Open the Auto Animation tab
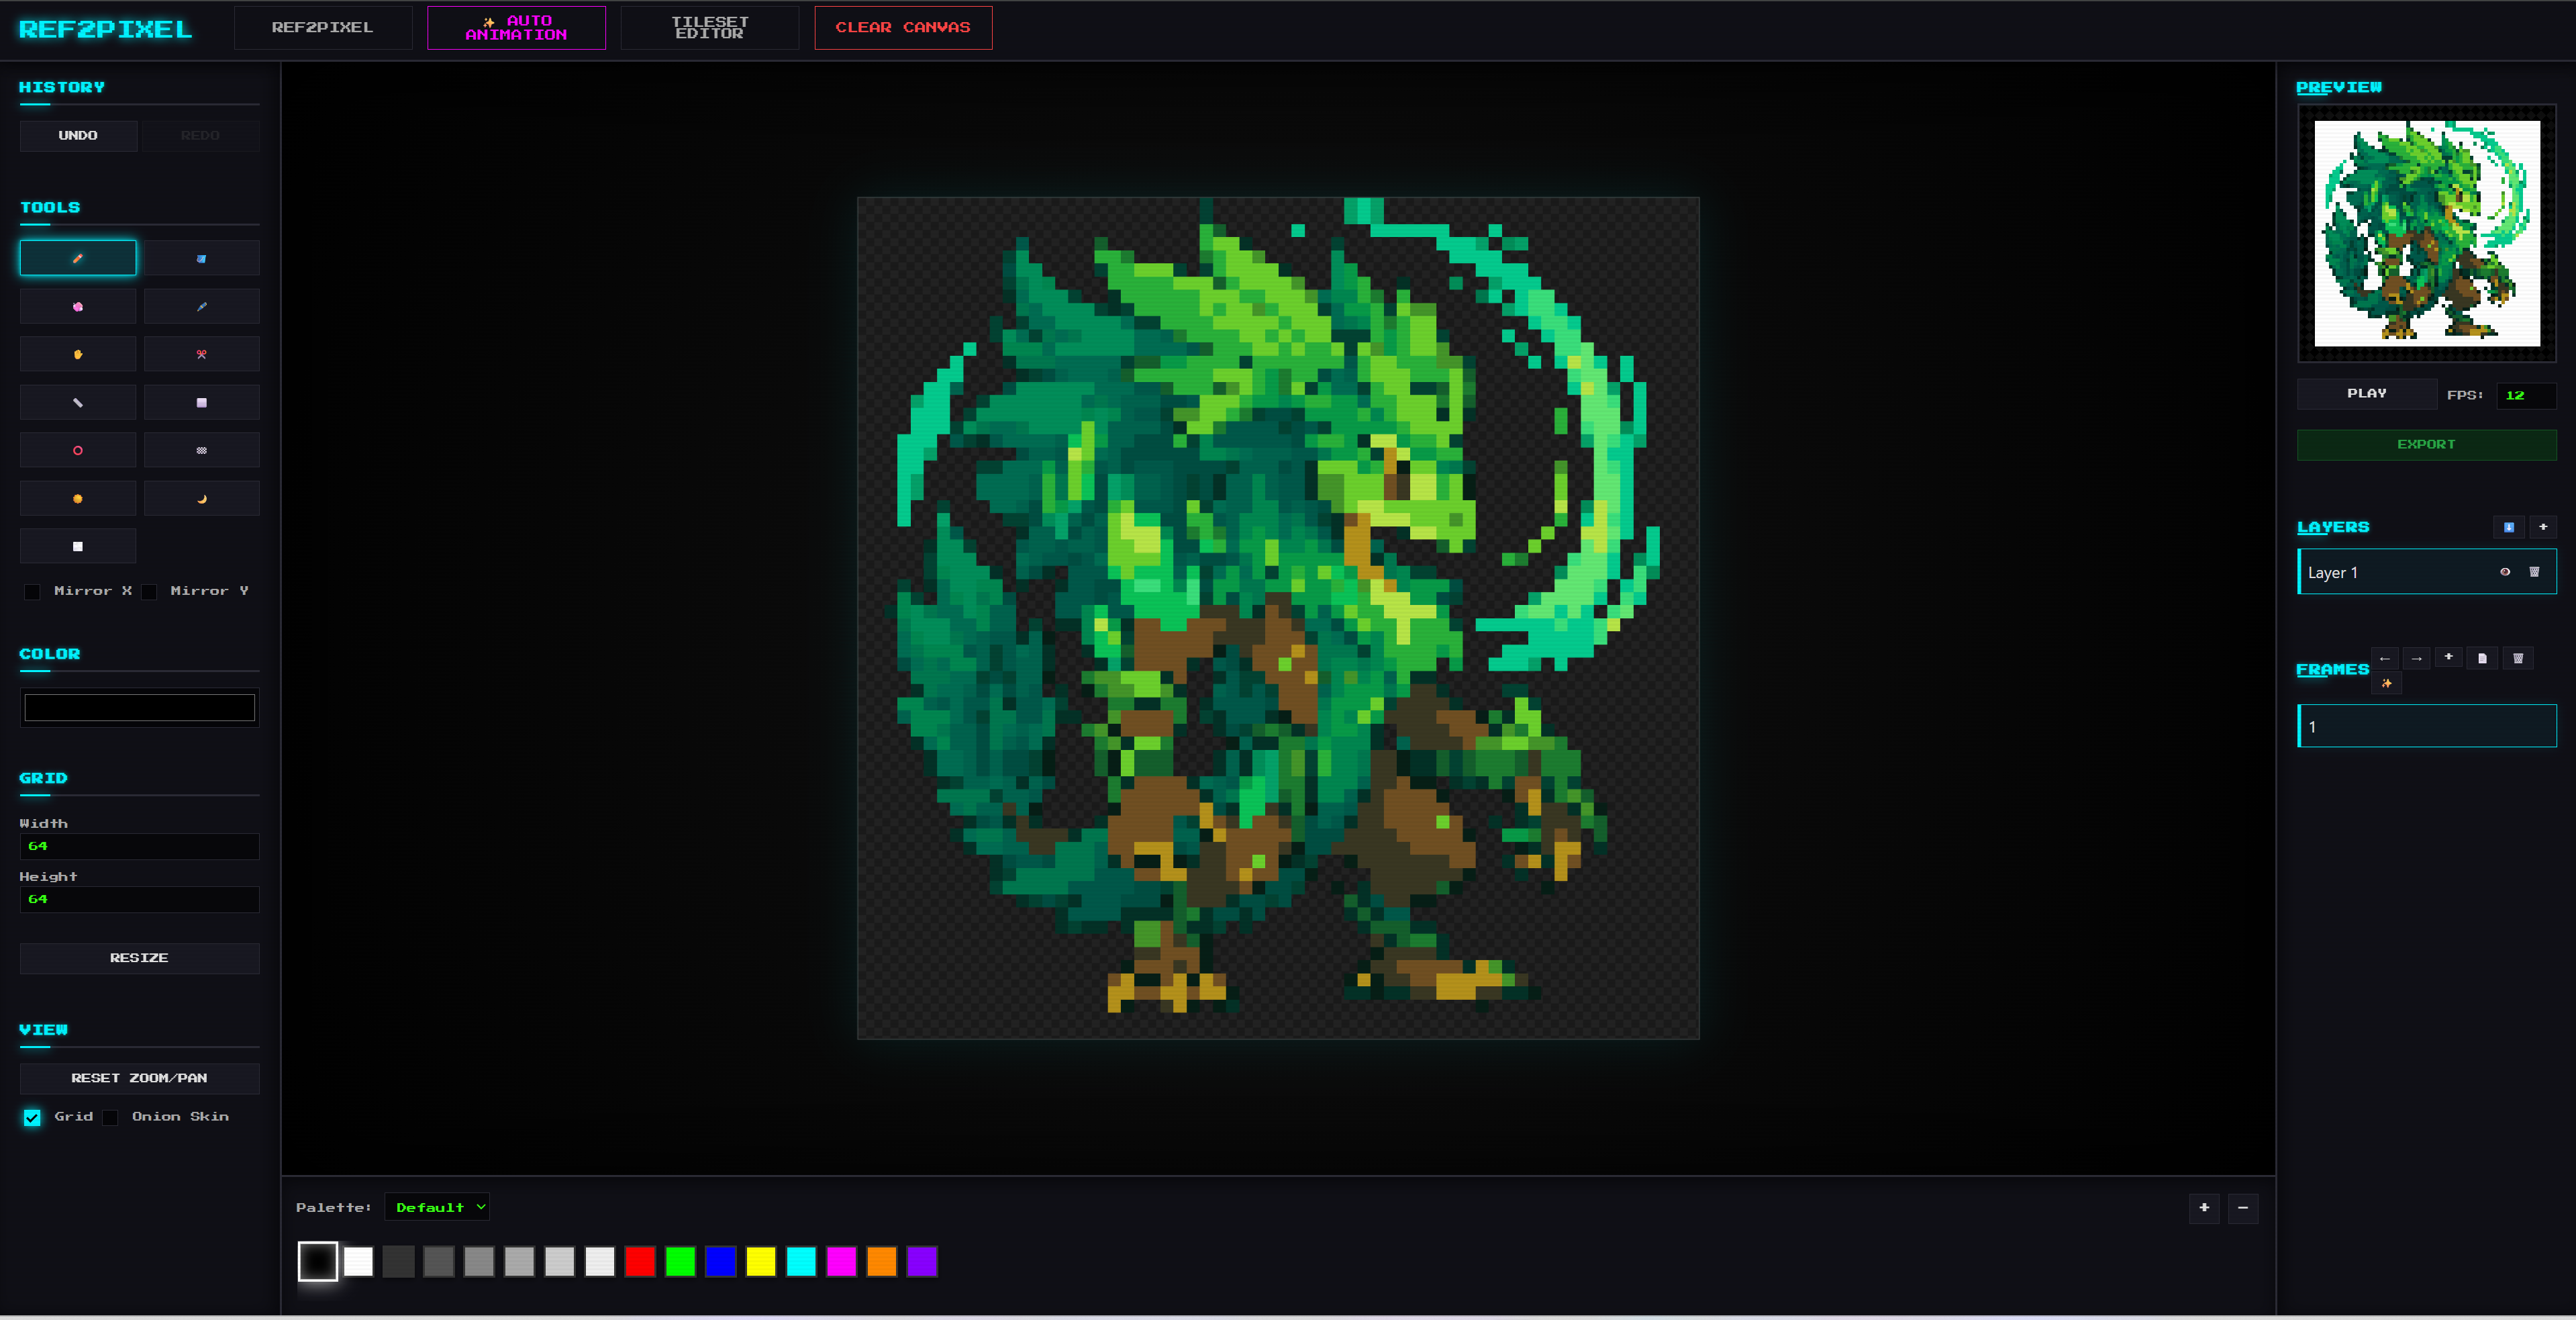 pyautogui.click(x=516, y=27)
